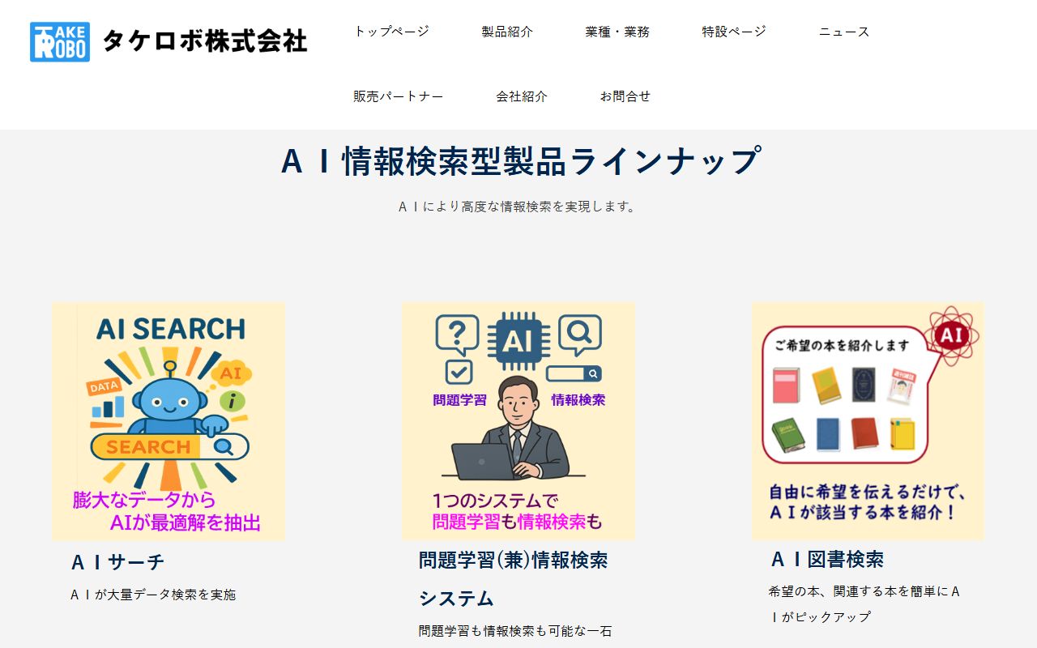Click the red AI atom badge on book image

click(952, 335)
